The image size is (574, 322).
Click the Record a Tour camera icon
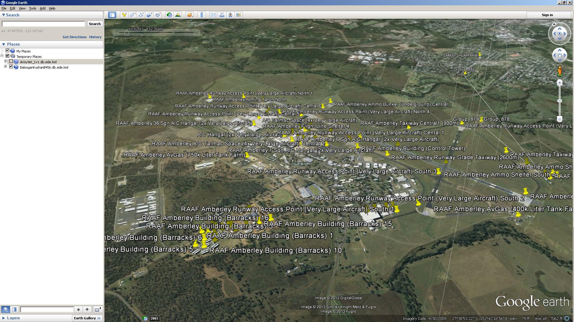point(158,15)
